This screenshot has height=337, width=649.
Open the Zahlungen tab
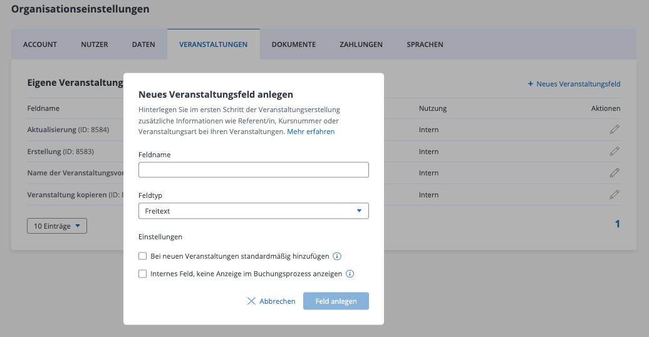pos(361,44)
